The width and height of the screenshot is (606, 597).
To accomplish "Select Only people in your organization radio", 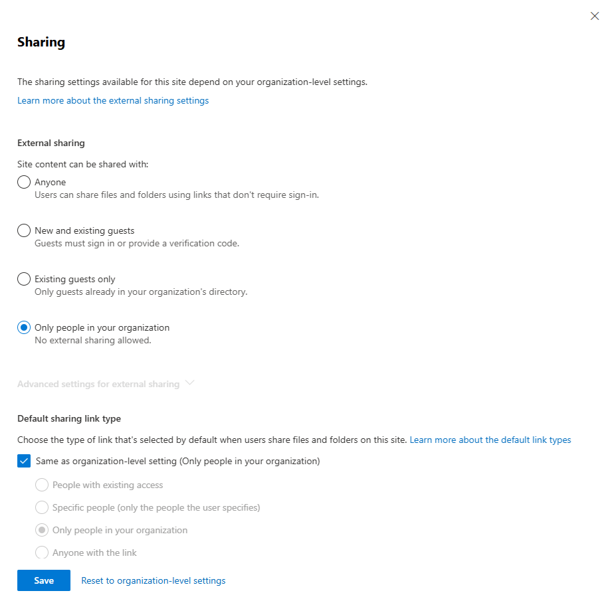I will point(24,327).
